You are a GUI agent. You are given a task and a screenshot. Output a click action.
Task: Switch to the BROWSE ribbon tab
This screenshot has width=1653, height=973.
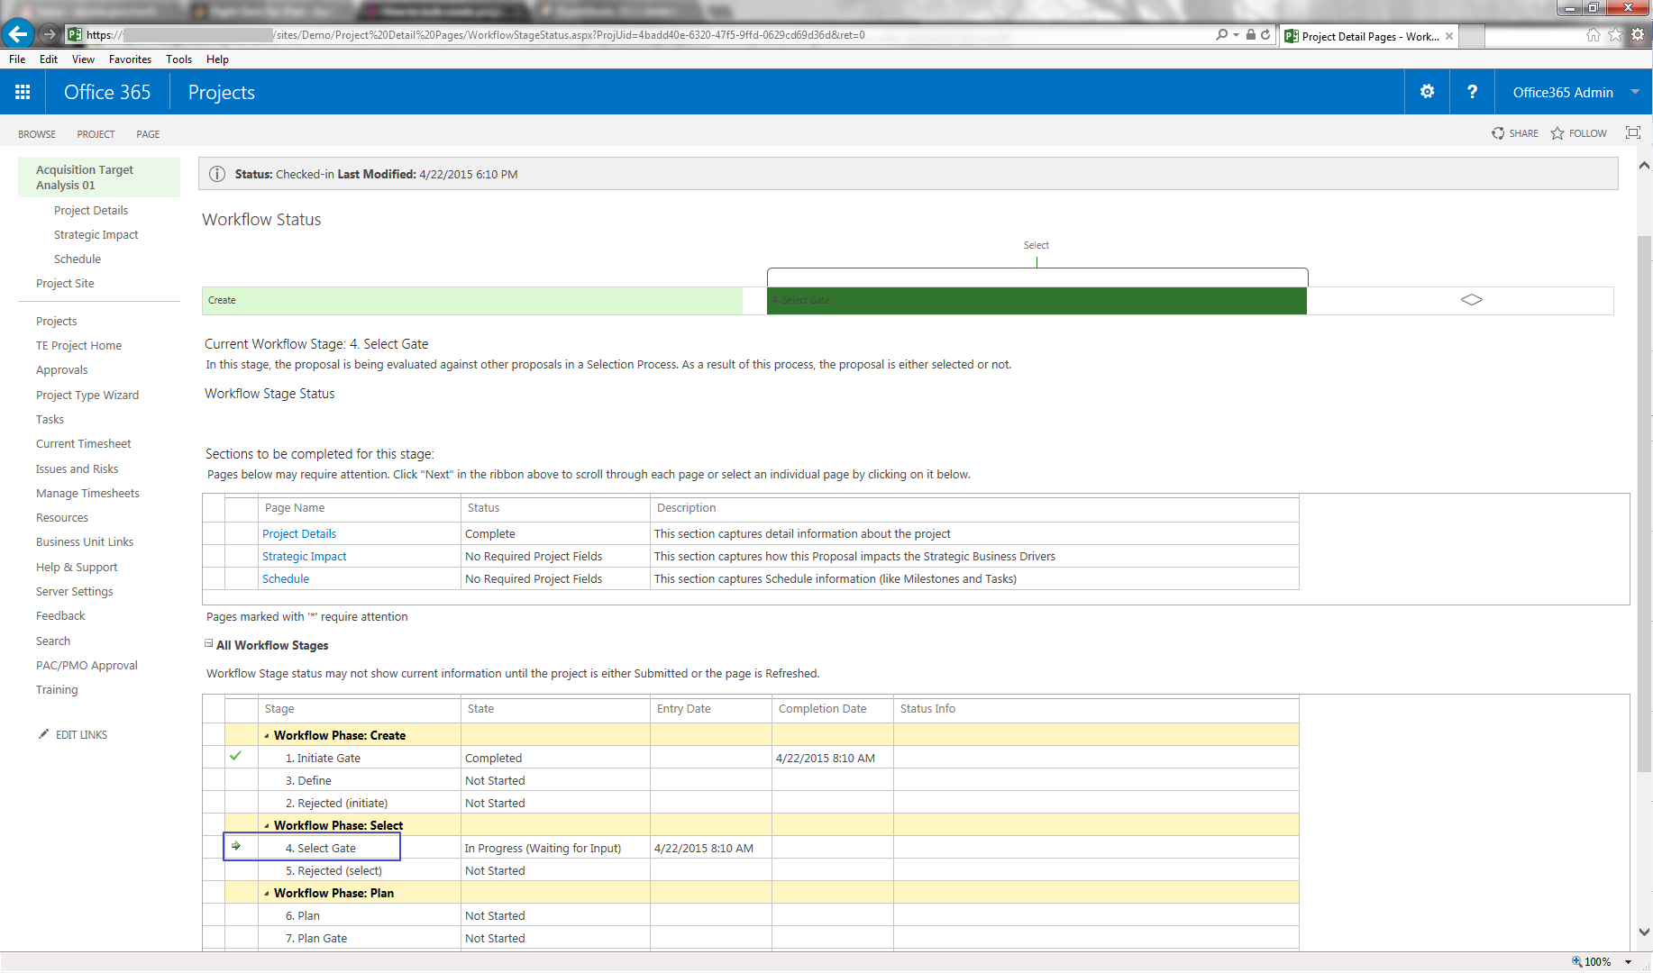(37, 134)
